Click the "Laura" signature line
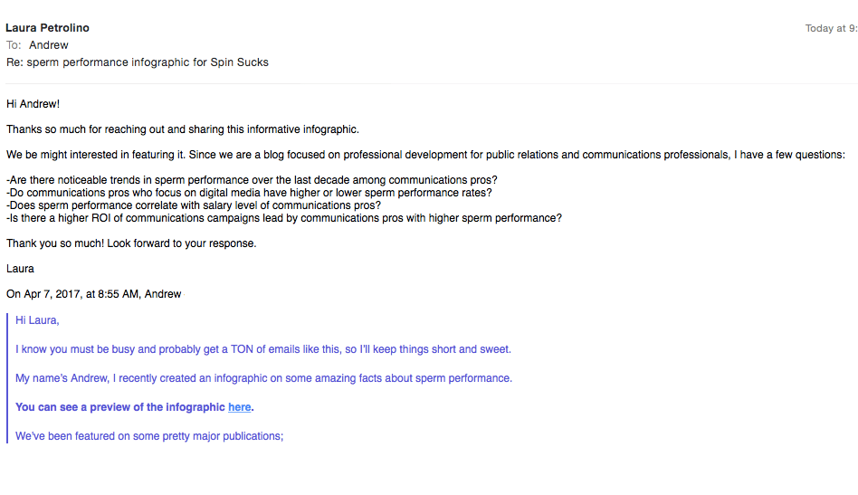This screenshot has width=858, height=495. [x=20, y=269]
